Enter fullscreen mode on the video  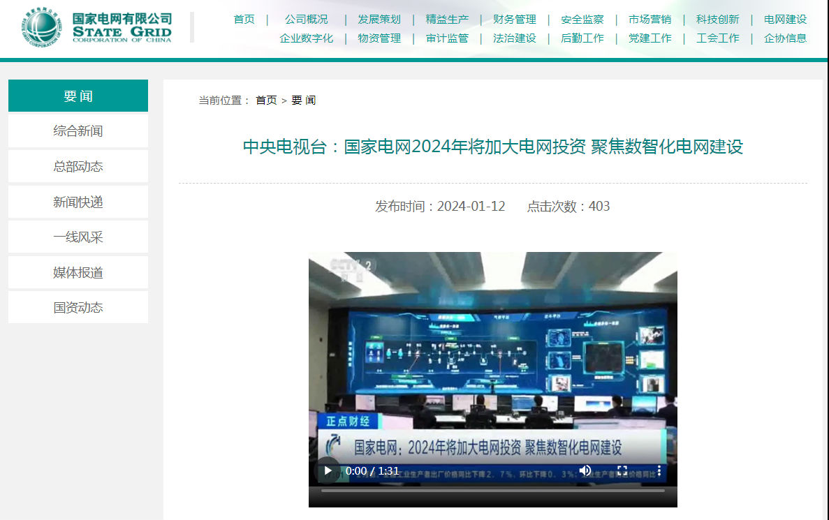(x=622, y=471)
